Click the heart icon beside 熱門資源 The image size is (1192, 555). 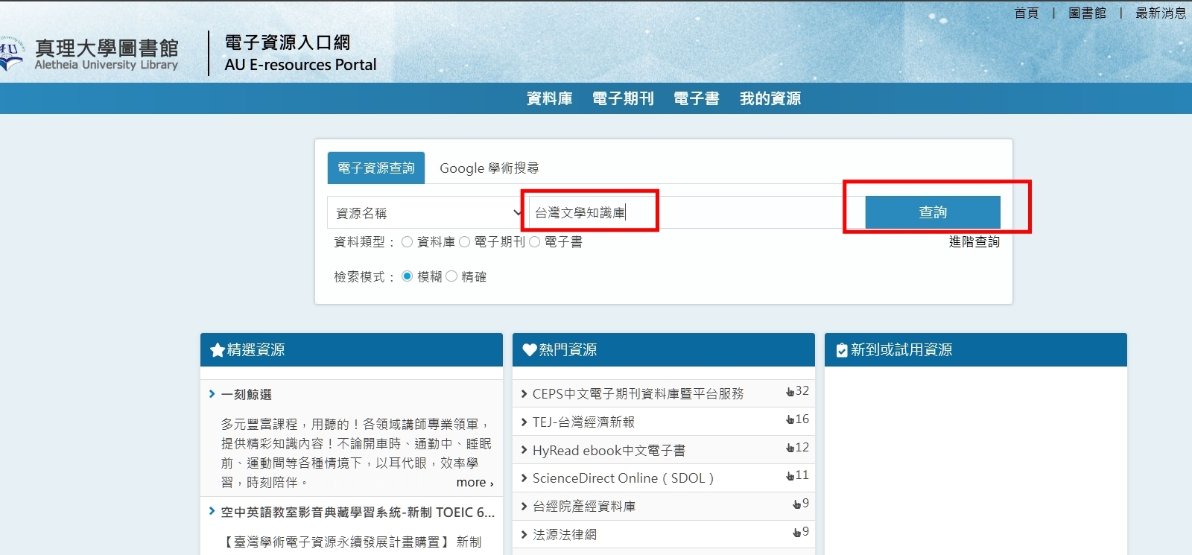(530, 350)
